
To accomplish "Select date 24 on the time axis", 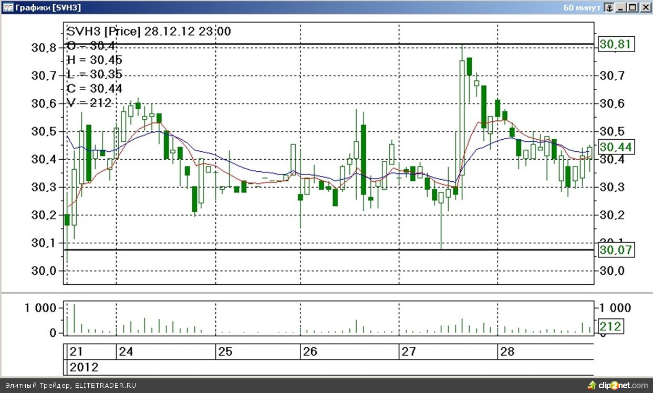I will coord(126,351).
